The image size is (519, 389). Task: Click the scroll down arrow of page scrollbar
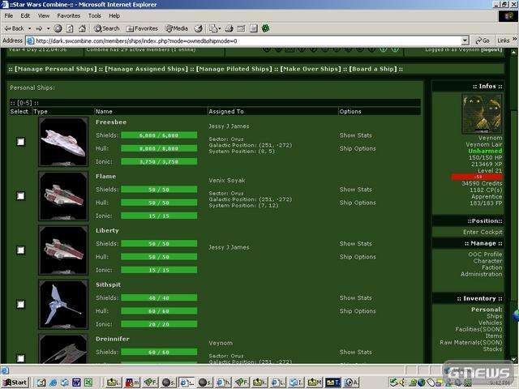[514, 359]
